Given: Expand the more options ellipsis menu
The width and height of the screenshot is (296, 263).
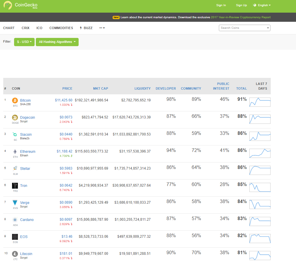Looking at the screenshot, I should click(x=102, y=28).
